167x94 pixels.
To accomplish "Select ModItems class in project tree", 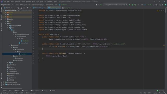I will 25,41.
